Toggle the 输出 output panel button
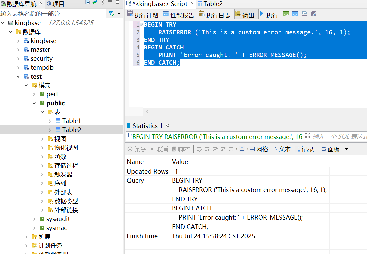The image size is (367, 254). tap(246, 15)
